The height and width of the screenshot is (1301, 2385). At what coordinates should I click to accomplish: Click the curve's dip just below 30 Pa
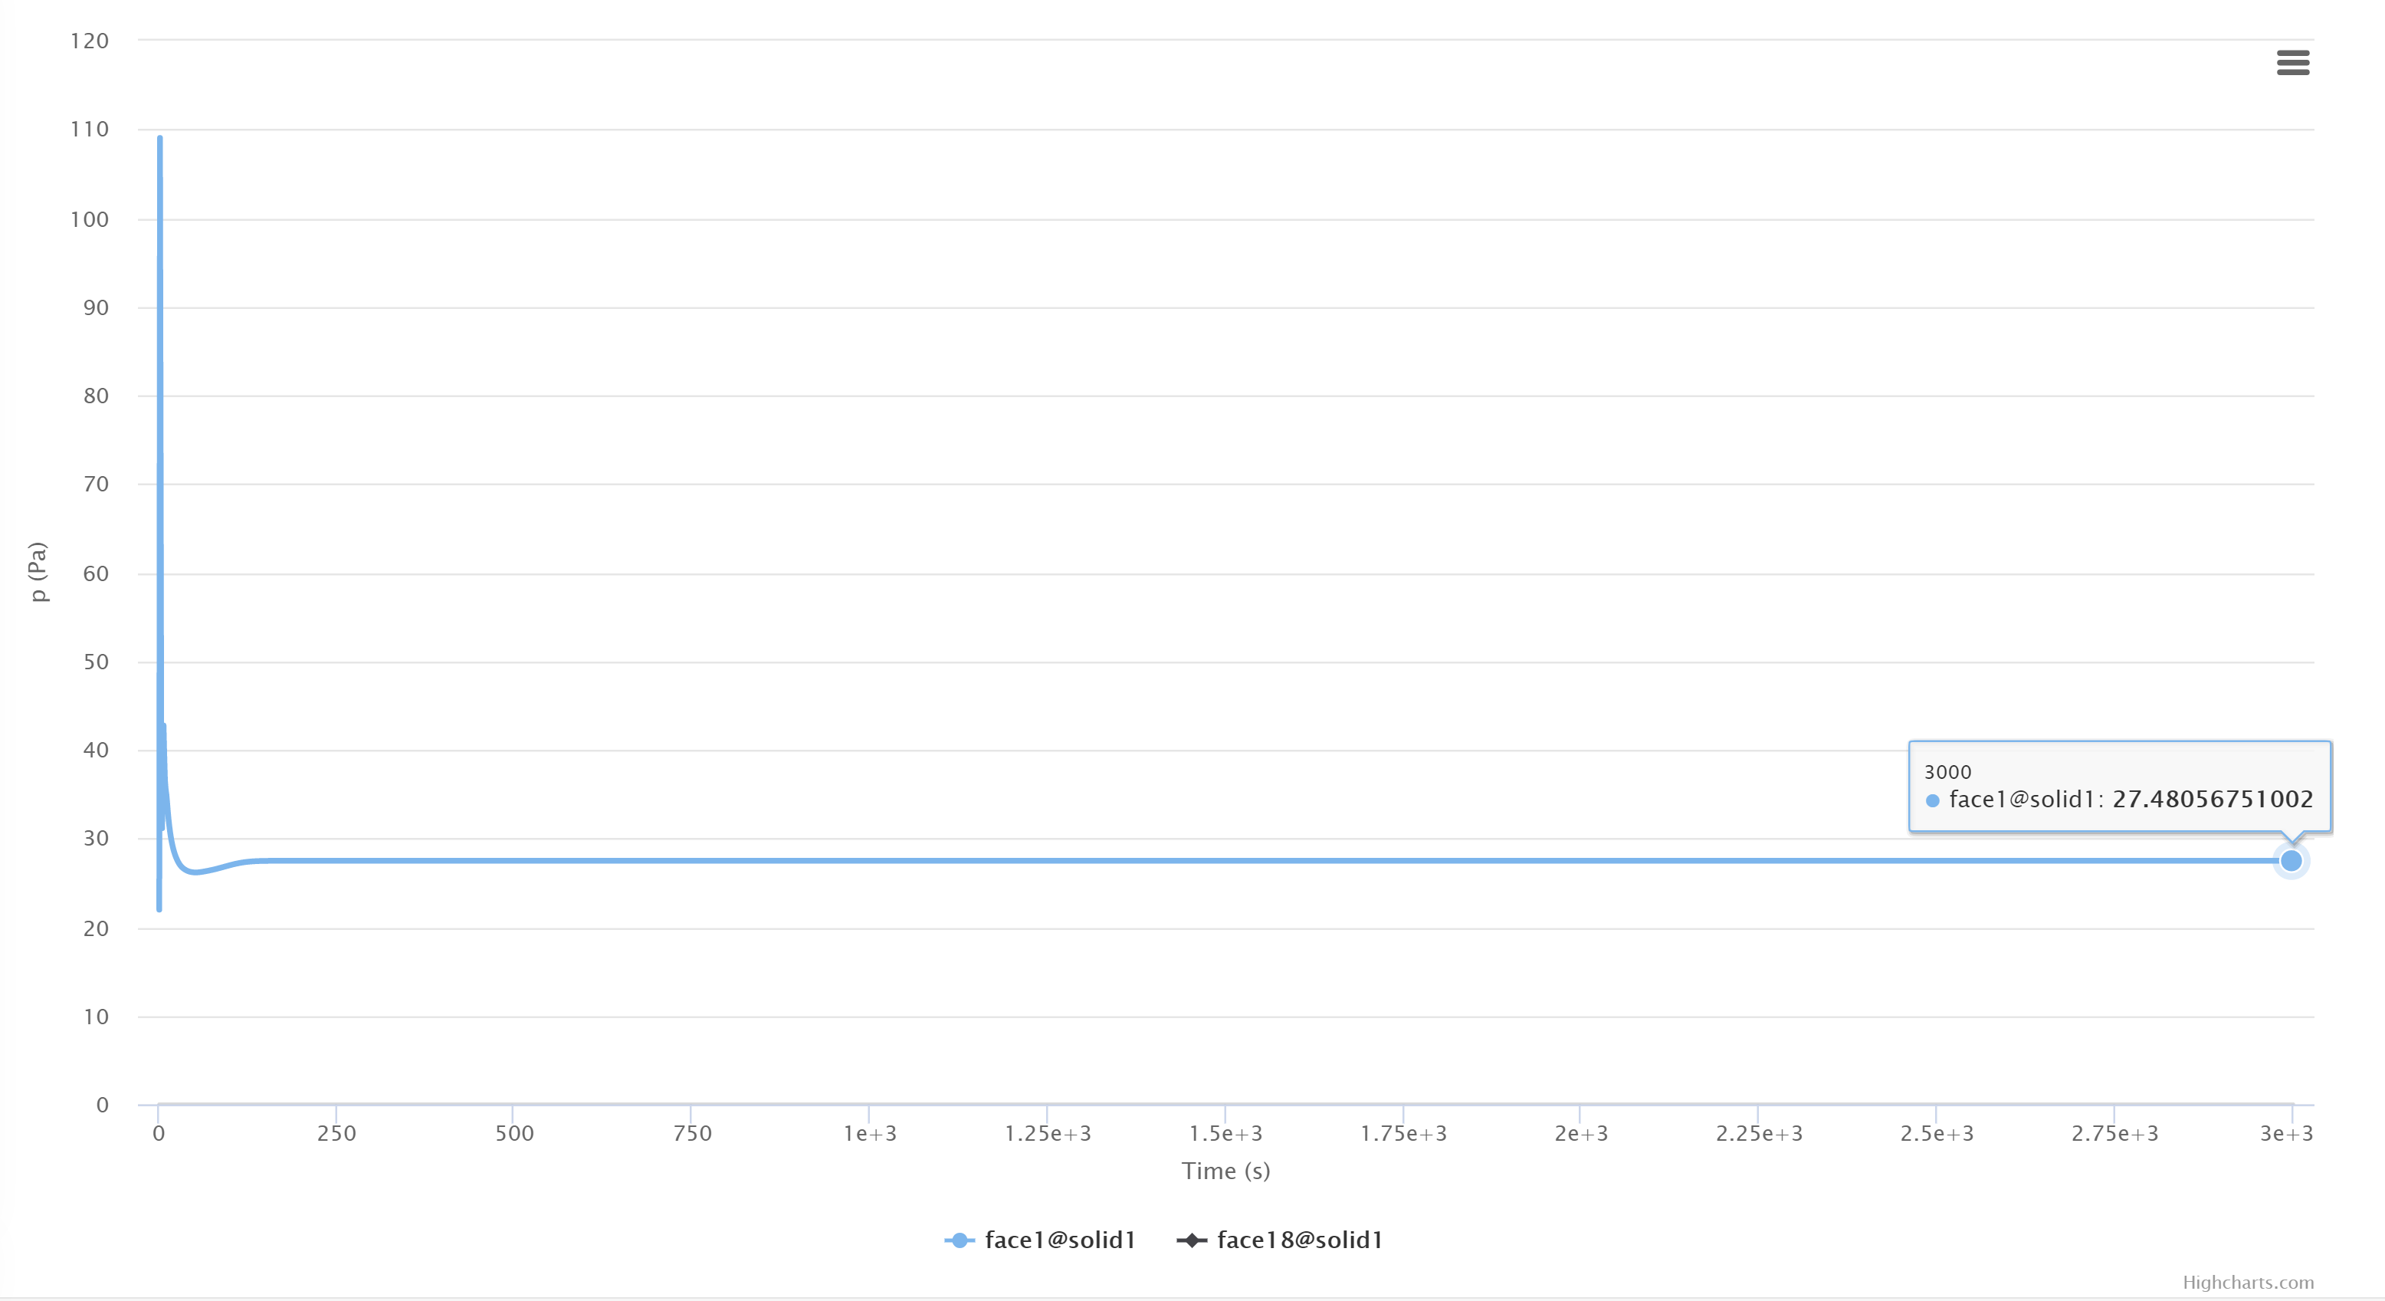point(195,872)
